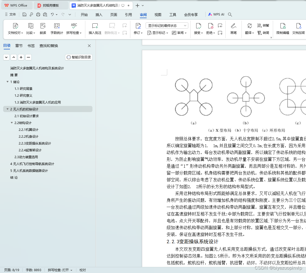Close the navigation pane

point(89,46)
